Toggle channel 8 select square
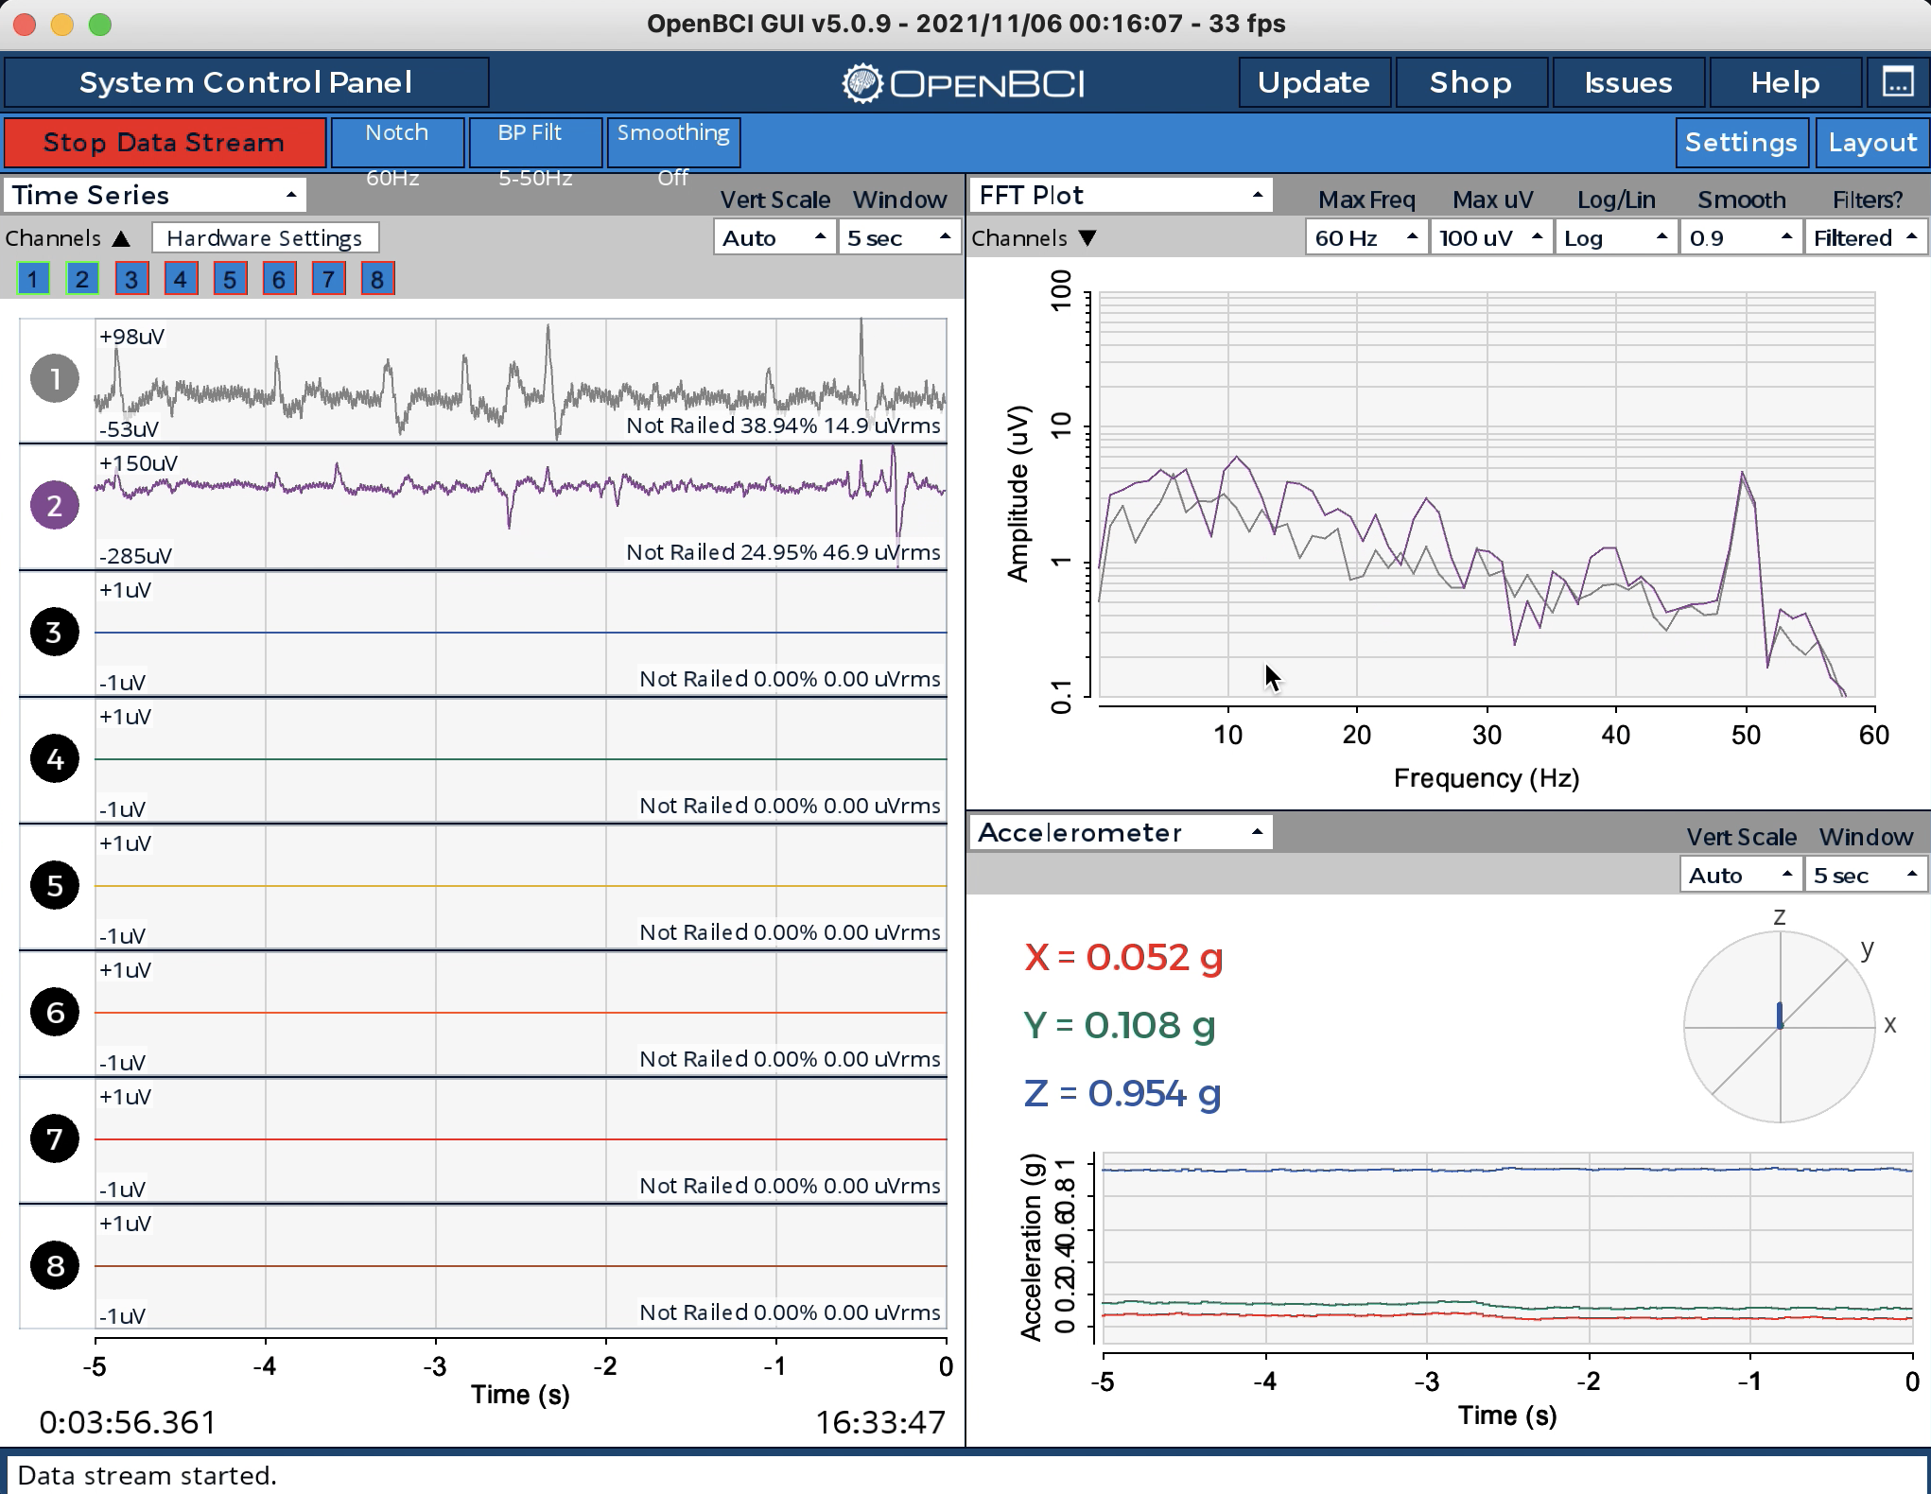Screen dimensions: 1931x1494 [377, 279]
